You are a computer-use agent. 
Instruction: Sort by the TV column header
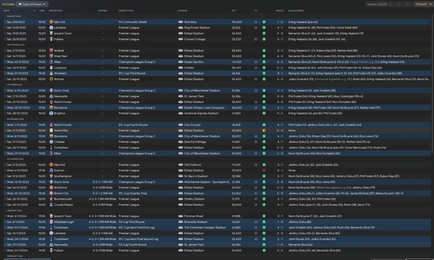[x=256, y=11]
